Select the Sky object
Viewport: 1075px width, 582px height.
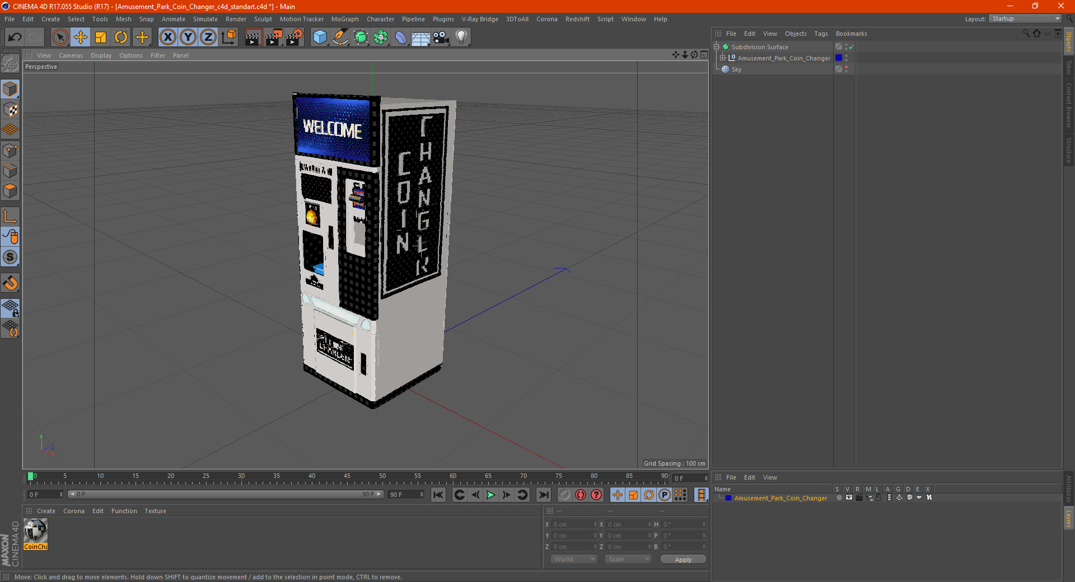(736, 69)
